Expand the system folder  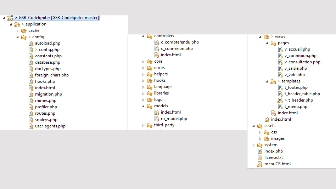click(x=254, y=145)
